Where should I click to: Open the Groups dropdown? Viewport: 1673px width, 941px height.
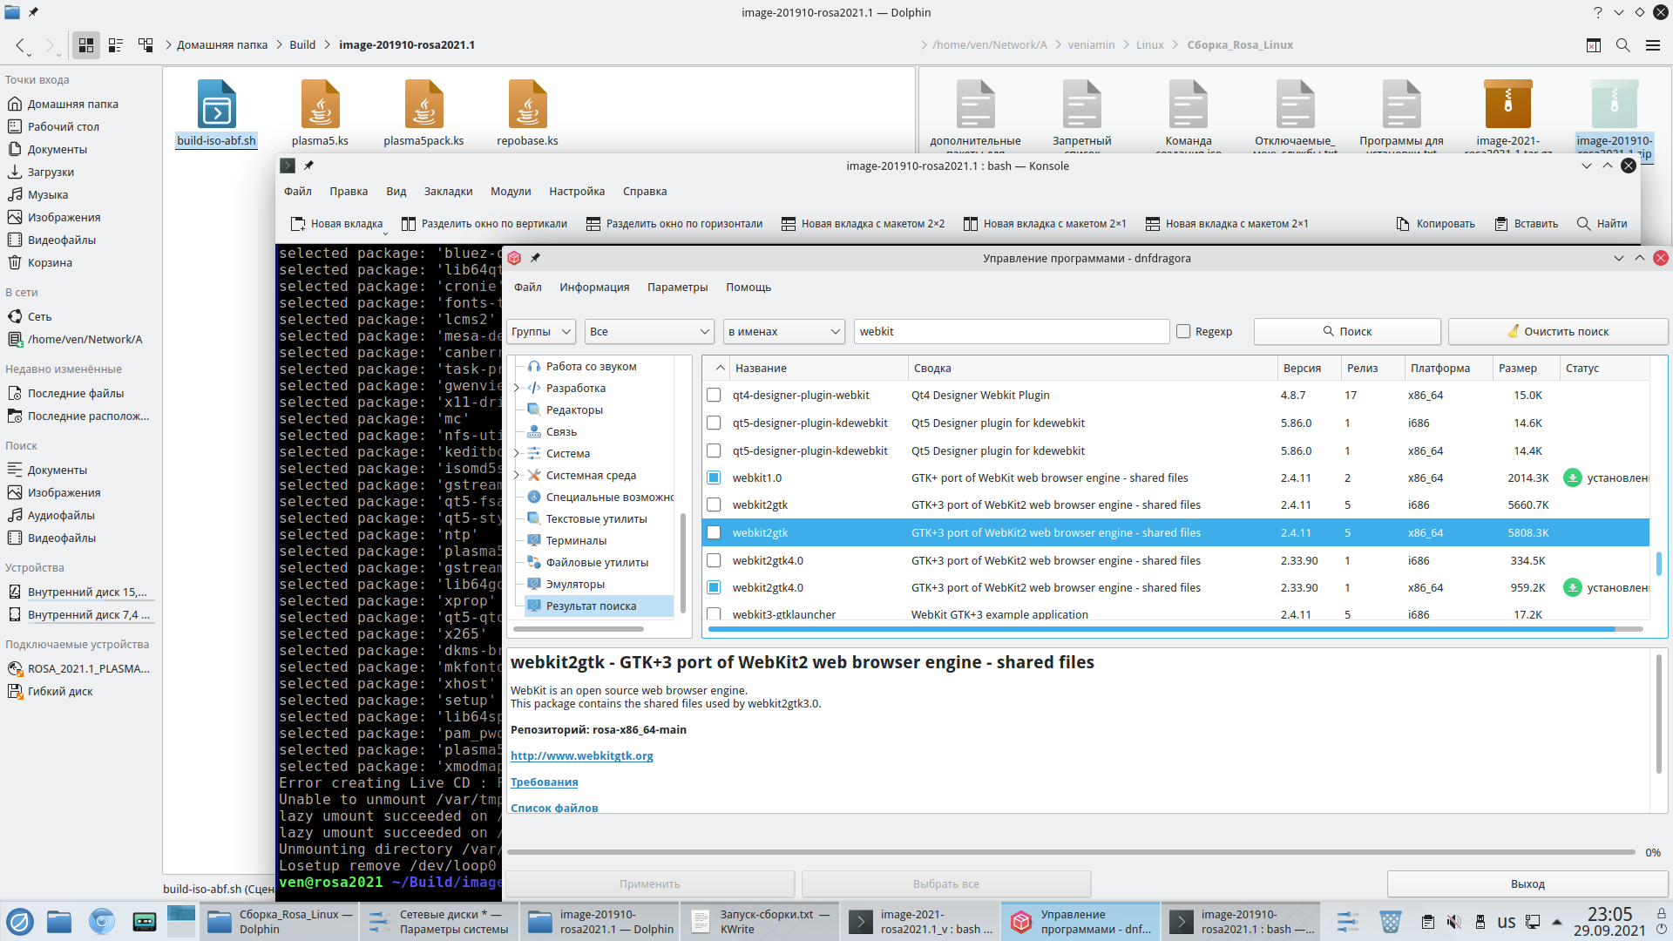pyautogui.click(x=541, y=332)
